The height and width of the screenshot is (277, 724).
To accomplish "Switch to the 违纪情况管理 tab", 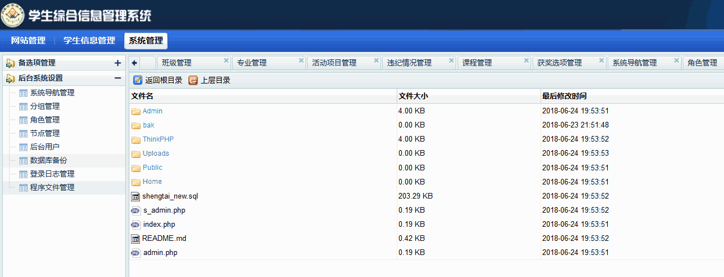I will tap(409, 63).
